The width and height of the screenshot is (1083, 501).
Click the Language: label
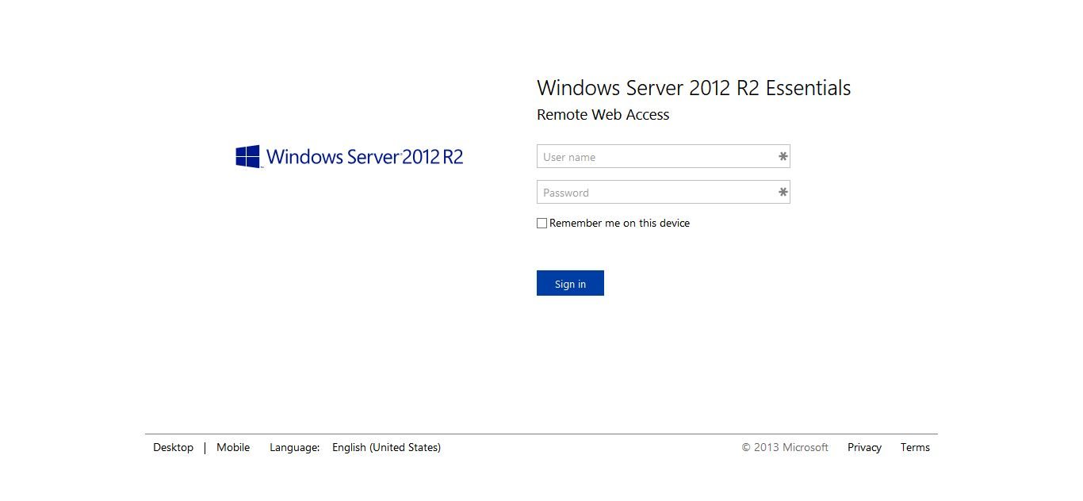pos(294,447)
